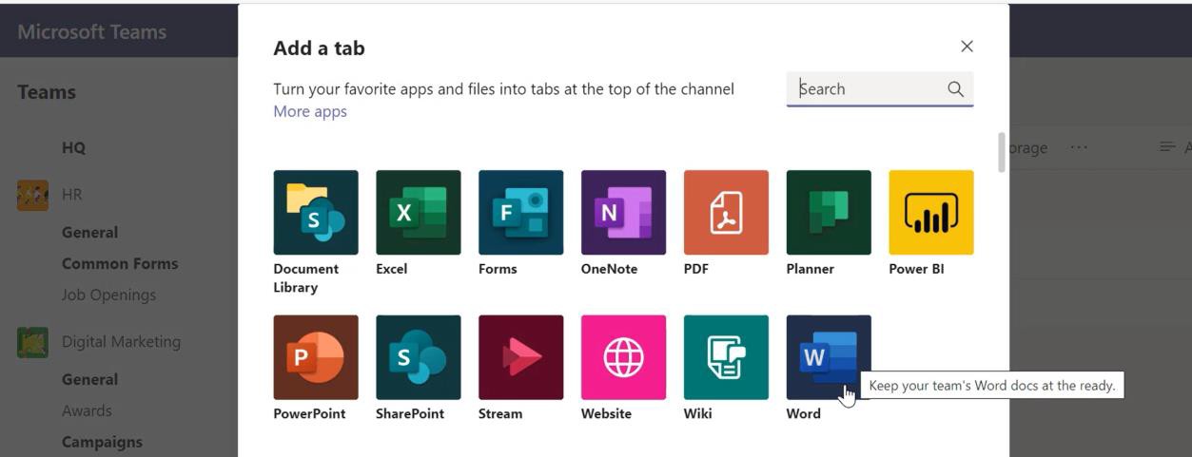Open the HR team avatar
Viewport: 1192px width, 457px height.
(32, 195)
